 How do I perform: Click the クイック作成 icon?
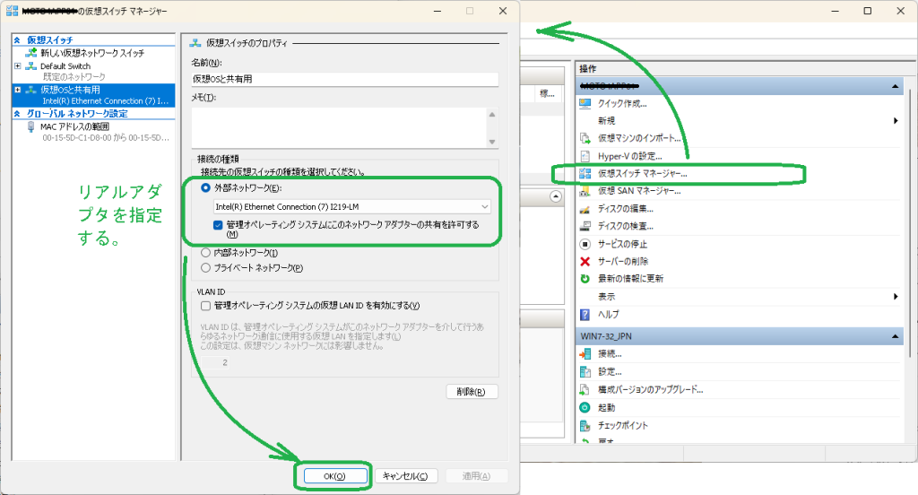(x=585, y=103)
